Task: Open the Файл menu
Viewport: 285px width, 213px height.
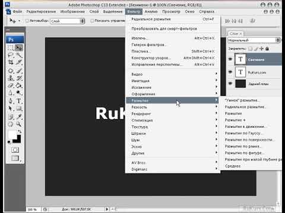Action: [x=17, y=12]
